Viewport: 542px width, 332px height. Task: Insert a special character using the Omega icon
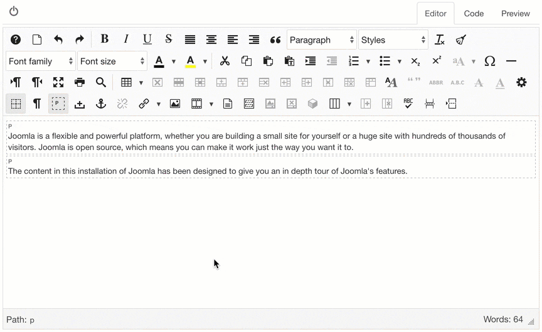490,61
